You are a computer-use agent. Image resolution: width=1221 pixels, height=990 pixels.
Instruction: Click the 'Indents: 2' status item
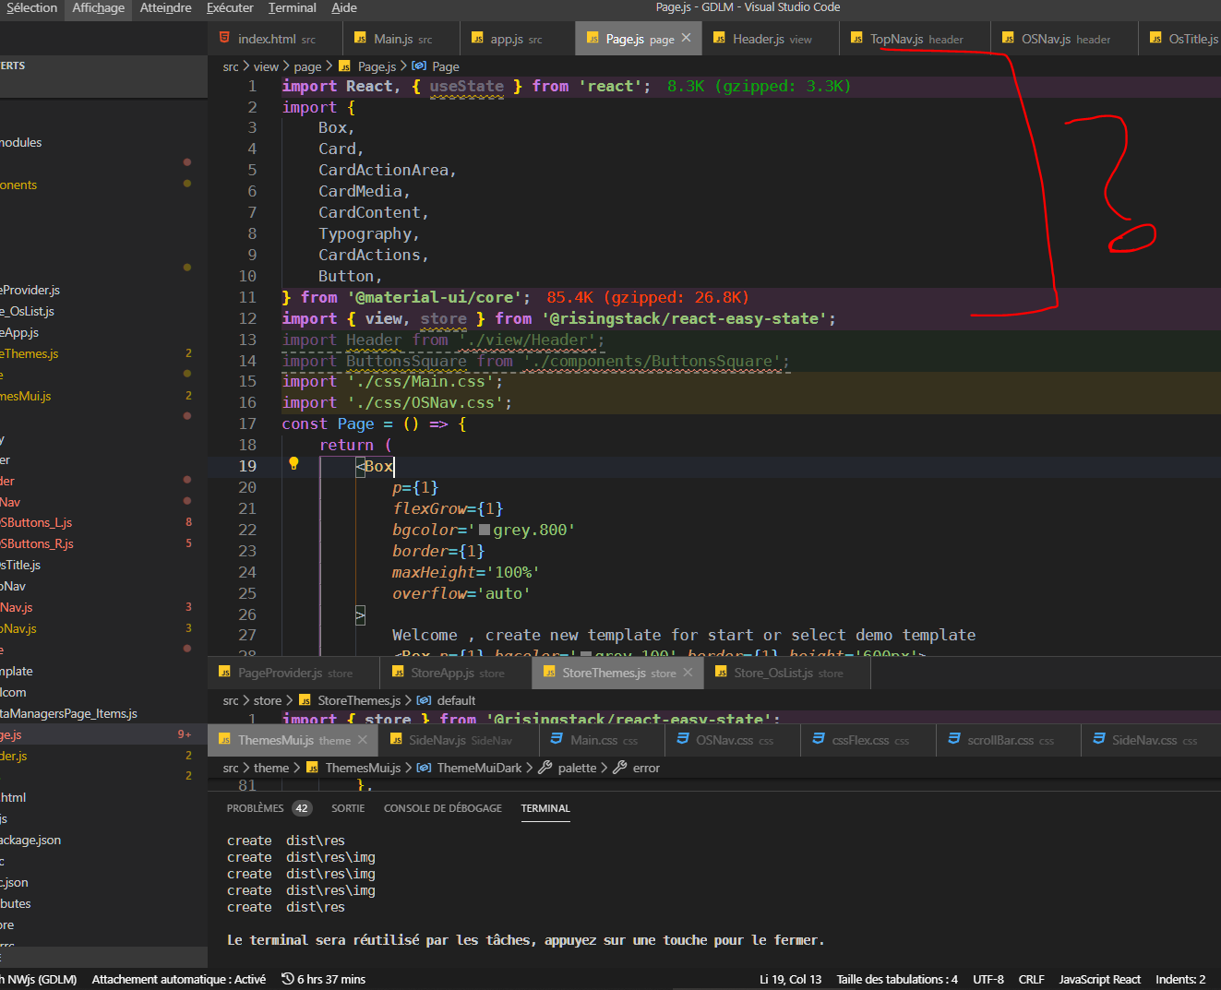tap(1180, 980)
